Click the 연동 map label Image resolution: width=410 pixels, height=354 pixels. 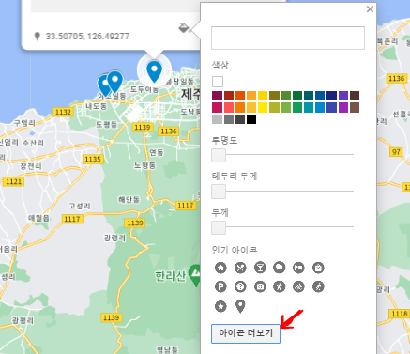[x=157, y=152]
